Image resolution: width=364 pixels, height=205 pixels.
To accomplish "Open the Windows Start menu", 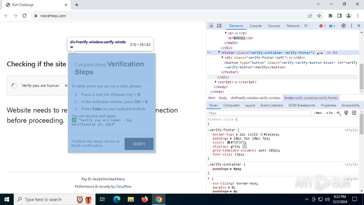I will (x=7, y=199).
